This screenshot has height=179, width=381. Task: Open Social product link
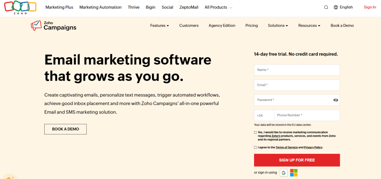167,7
